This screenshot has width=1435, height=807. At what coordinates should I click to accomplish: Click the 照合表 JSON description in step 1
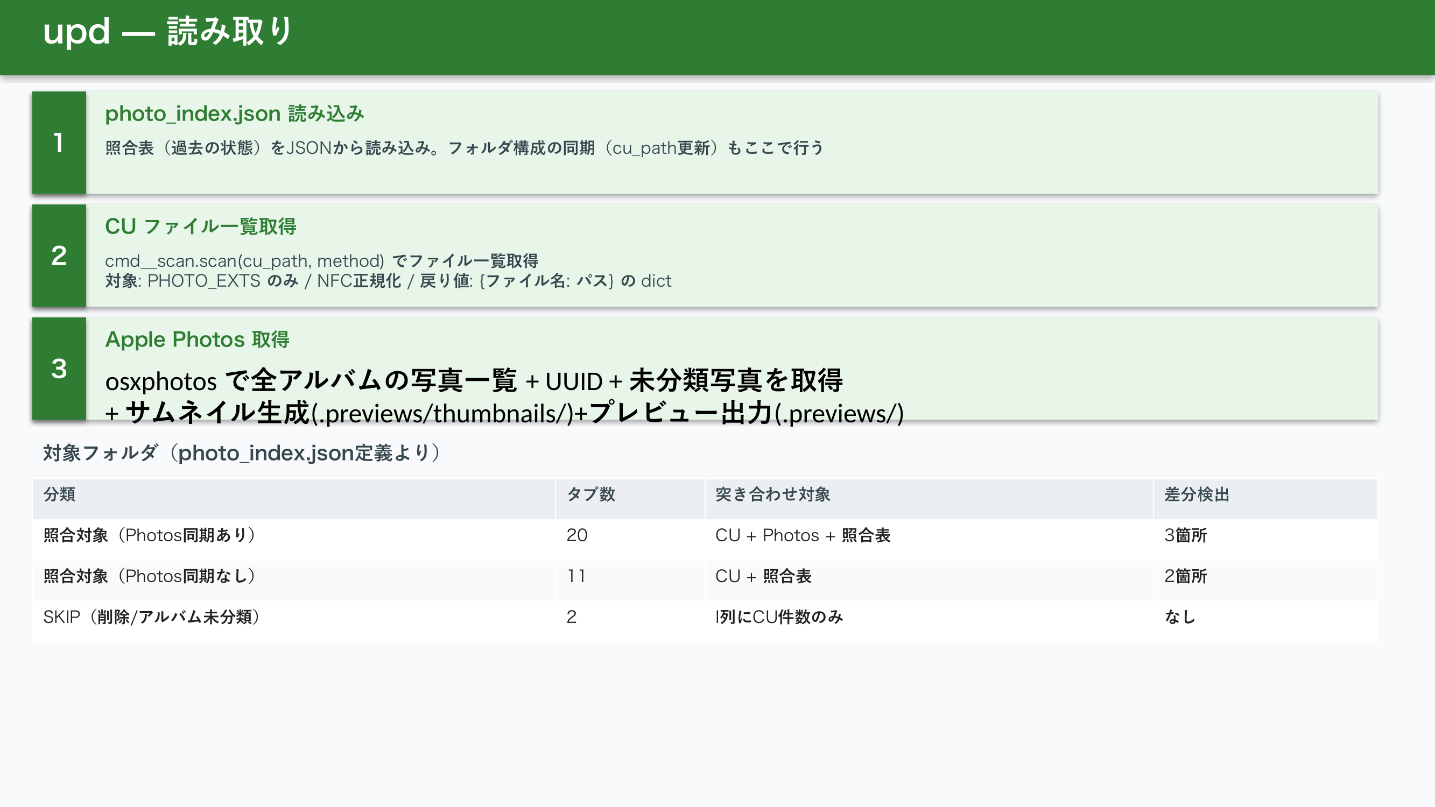point(463,148)
